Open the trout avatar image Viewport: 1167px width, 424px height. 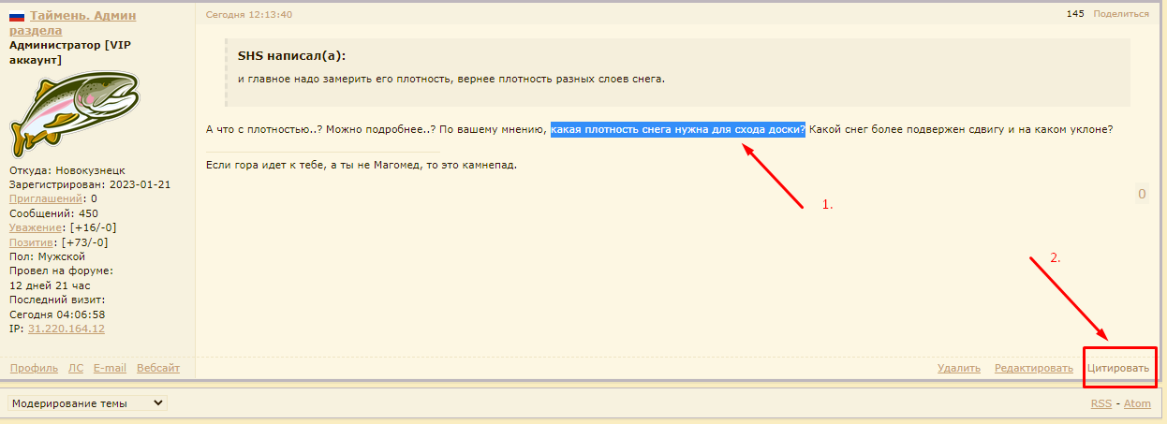click(x=74, y=115)
